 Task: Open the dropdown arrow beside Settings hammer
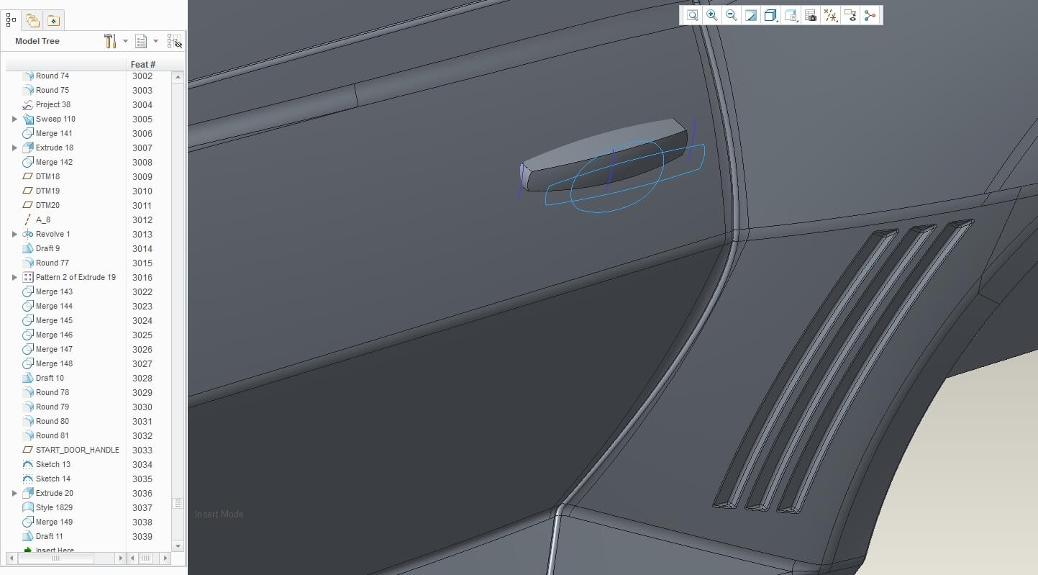[x=125, y=41]
